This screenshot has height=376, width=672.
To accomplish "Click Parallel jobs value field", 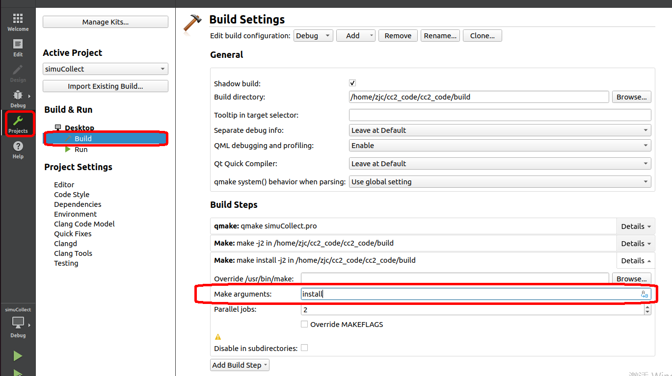I will click(x=472, y=310).
